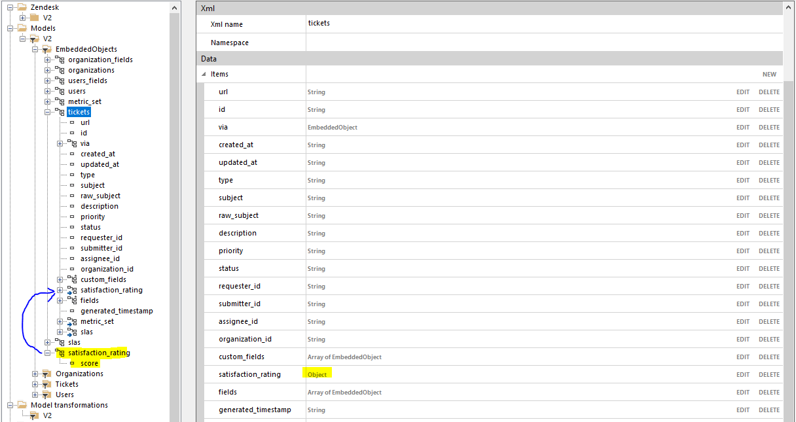Click EDIT for the satisfaction_rating row
The width and height of the screenshot is (796, 422).
[x=743, y=375]
